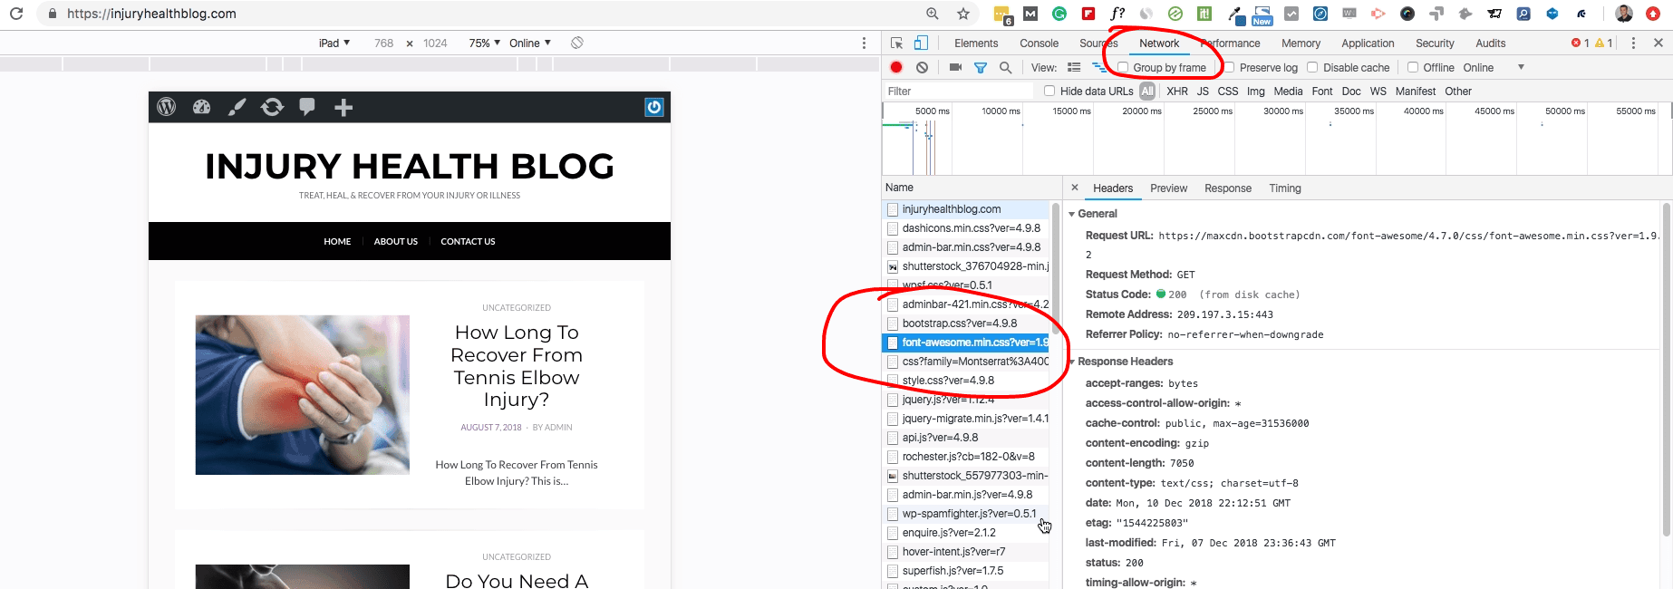Click the CONTACT US navigation link
Image resolution: width=1673 pixels, height=589 pixels.
click(468, 241)
